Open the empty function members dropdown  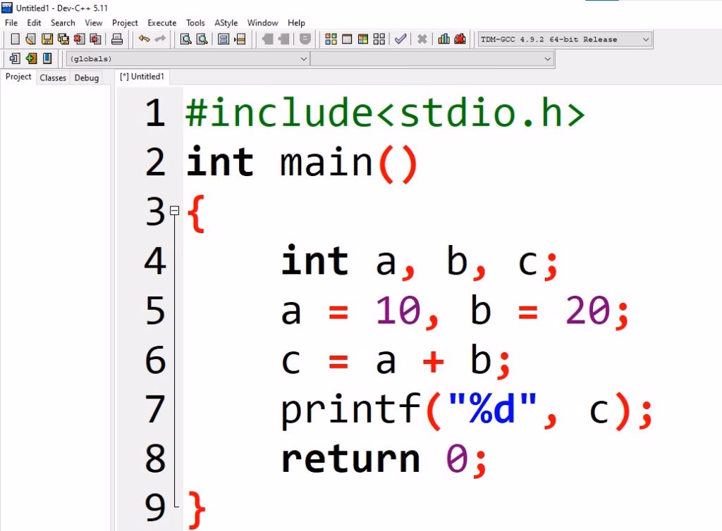[432, 59]
